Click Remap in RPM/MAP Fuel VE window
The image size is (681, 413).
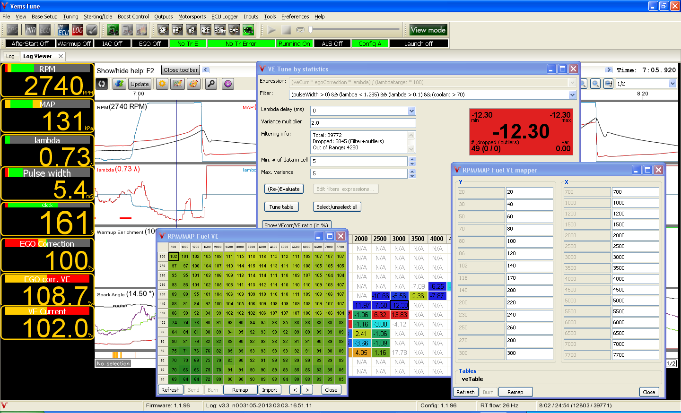[240, 390]
